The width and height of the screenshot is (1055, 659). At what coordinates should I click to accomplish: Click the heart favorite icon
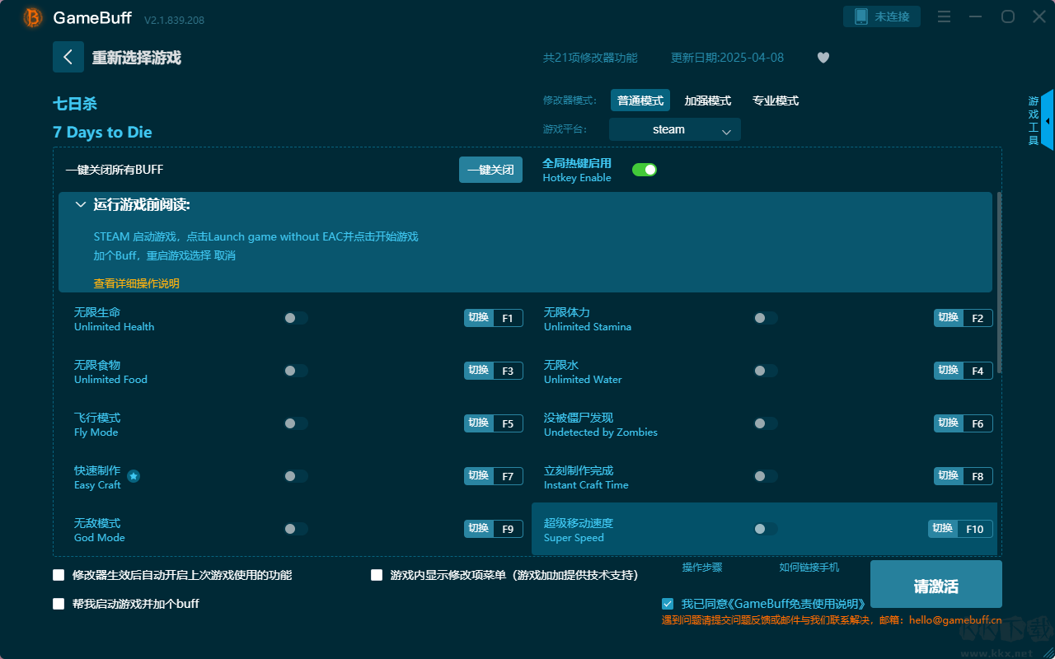(823, 58)
